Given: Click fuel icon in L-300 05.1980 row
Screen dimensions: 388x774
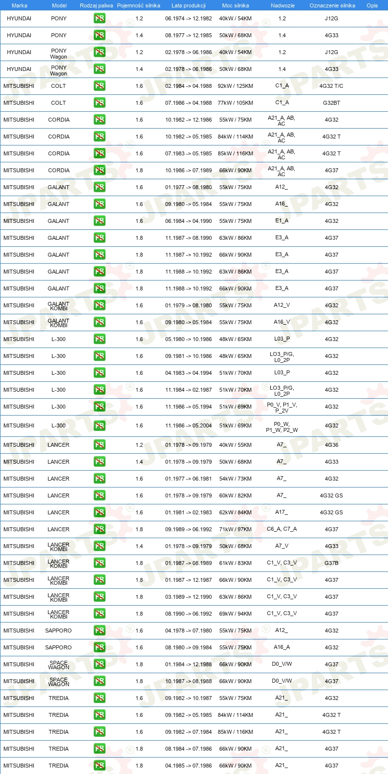Looking at the screenshot, I should (x=99, y=339).
